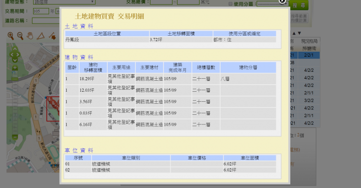Focus the 交易期間 year field showing 105
The height and width of the screenshot is (188, 361).
click(x=41, y=11)
